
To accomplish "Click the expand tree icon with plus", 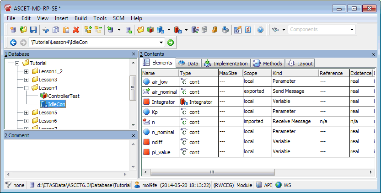I will tap(88, 30).
